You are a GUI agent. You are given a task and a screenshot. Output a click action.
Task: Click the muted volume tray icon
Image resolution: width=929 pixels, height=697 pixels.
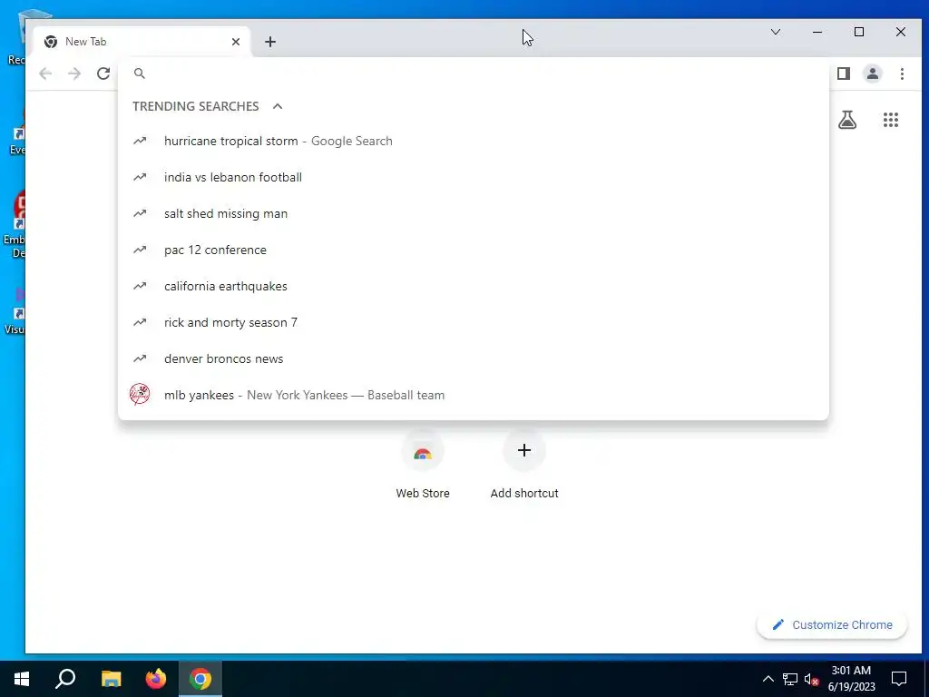[x=811, y=679]
